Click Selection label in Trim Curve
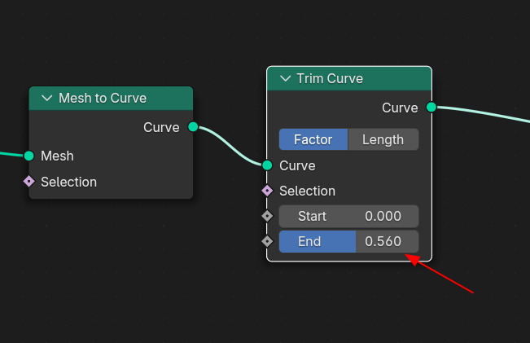The width and height of the screenshot is (530, 343). point(307,191)
